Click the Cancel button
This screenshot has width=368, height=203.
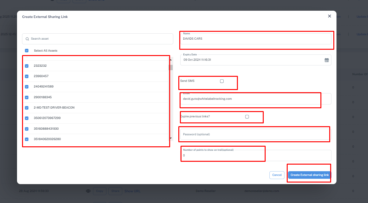click(277, 175)
